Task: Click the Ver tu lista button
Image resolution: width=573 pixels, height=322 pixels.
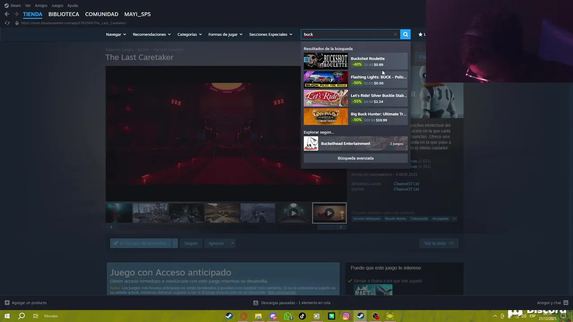Action: [439, 243]
